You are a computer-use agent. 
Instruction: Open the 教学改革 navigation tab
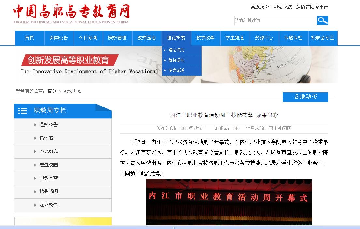point(206,38)
